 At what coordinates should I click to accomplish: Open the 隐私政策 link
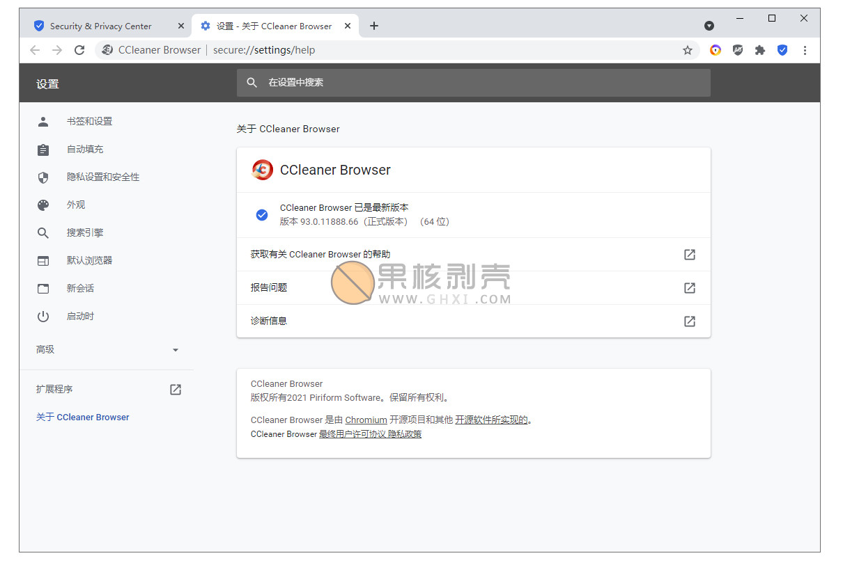click(407, 433)
